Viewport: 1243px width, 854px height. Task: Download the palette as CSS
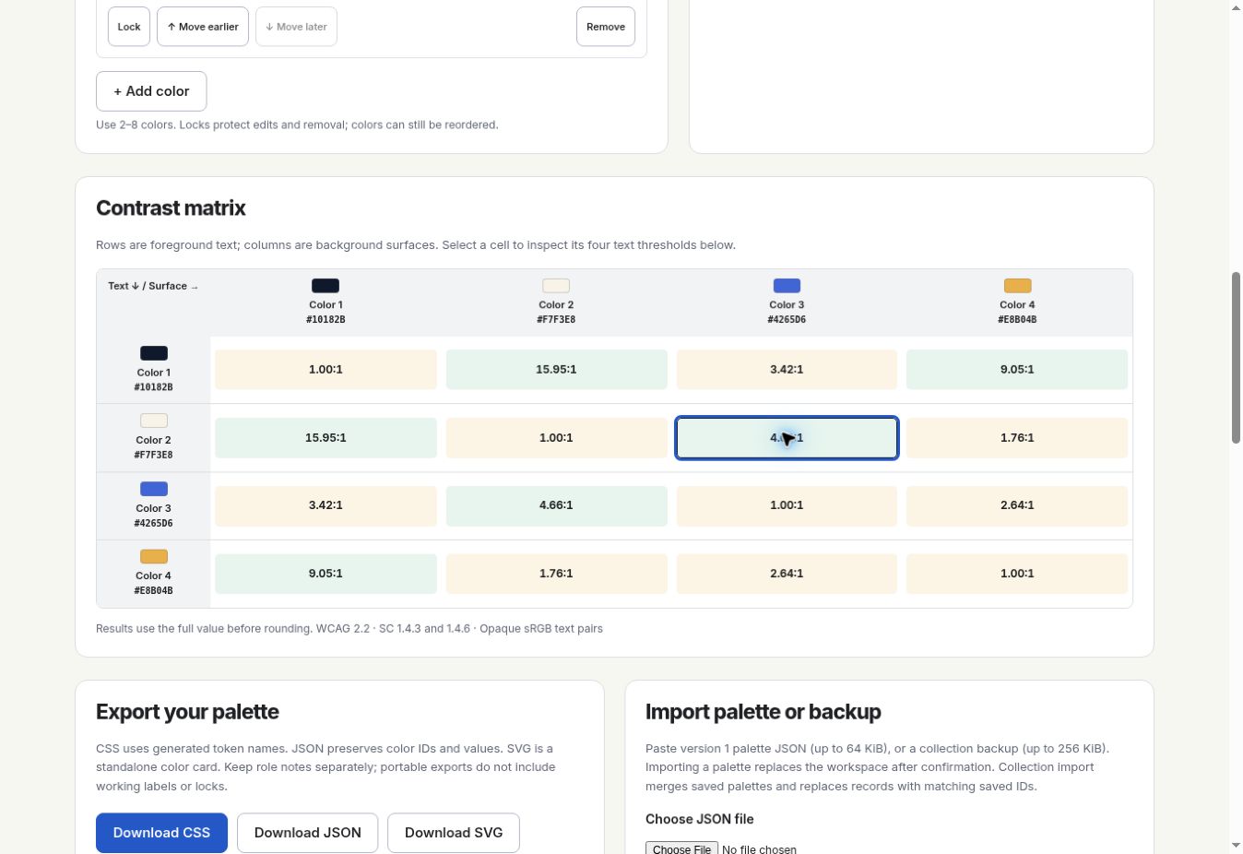(x=161, y=833)
